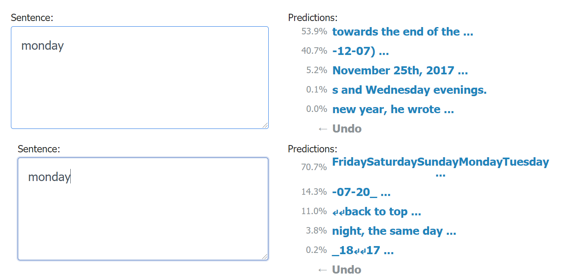Click the 'back to top' prediction
This screenshot has height=278, width=562.
point(377,211)
